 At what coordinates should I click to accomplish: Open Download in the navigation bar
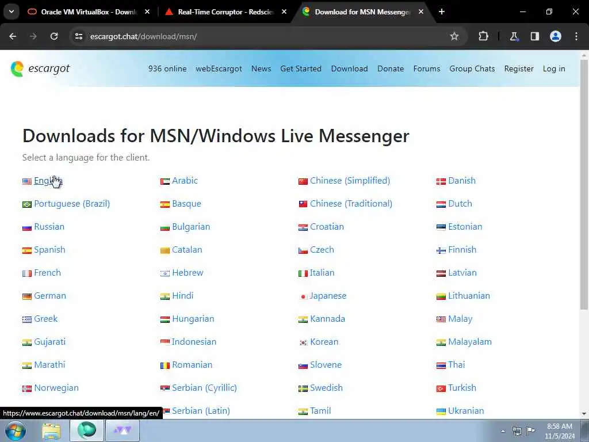(x=349, y=69)
